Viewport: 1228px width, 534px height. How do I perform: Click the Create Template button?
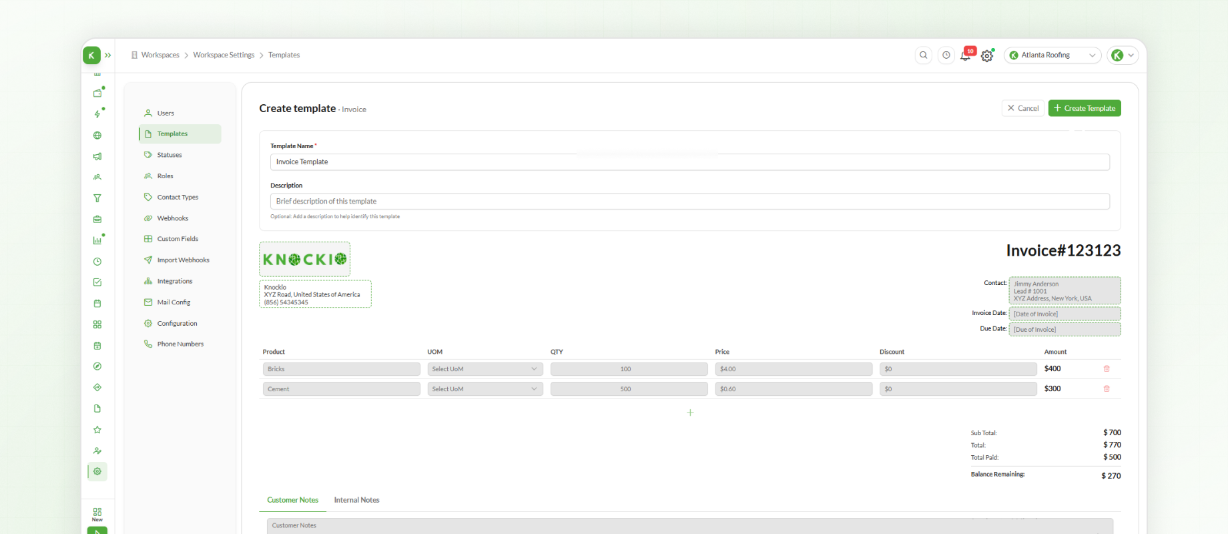pyautogui.click(x=1085, y=108)
